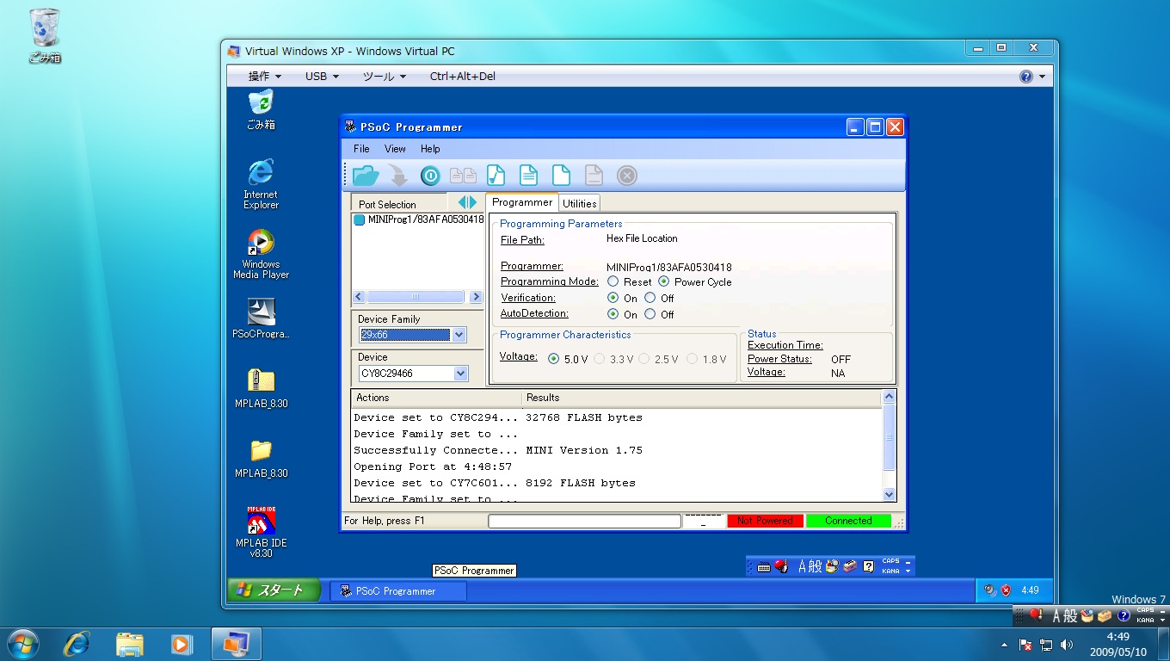Select the Internet Explorer icon on XP desktop
The width and height of the screenshot is (1170, 661).
point(261,183)
